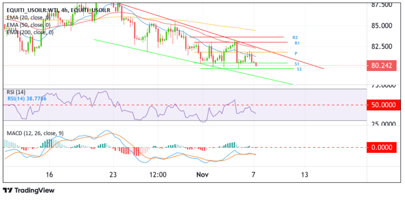Click the TradingView logo at bottom left

coord(29,190)
